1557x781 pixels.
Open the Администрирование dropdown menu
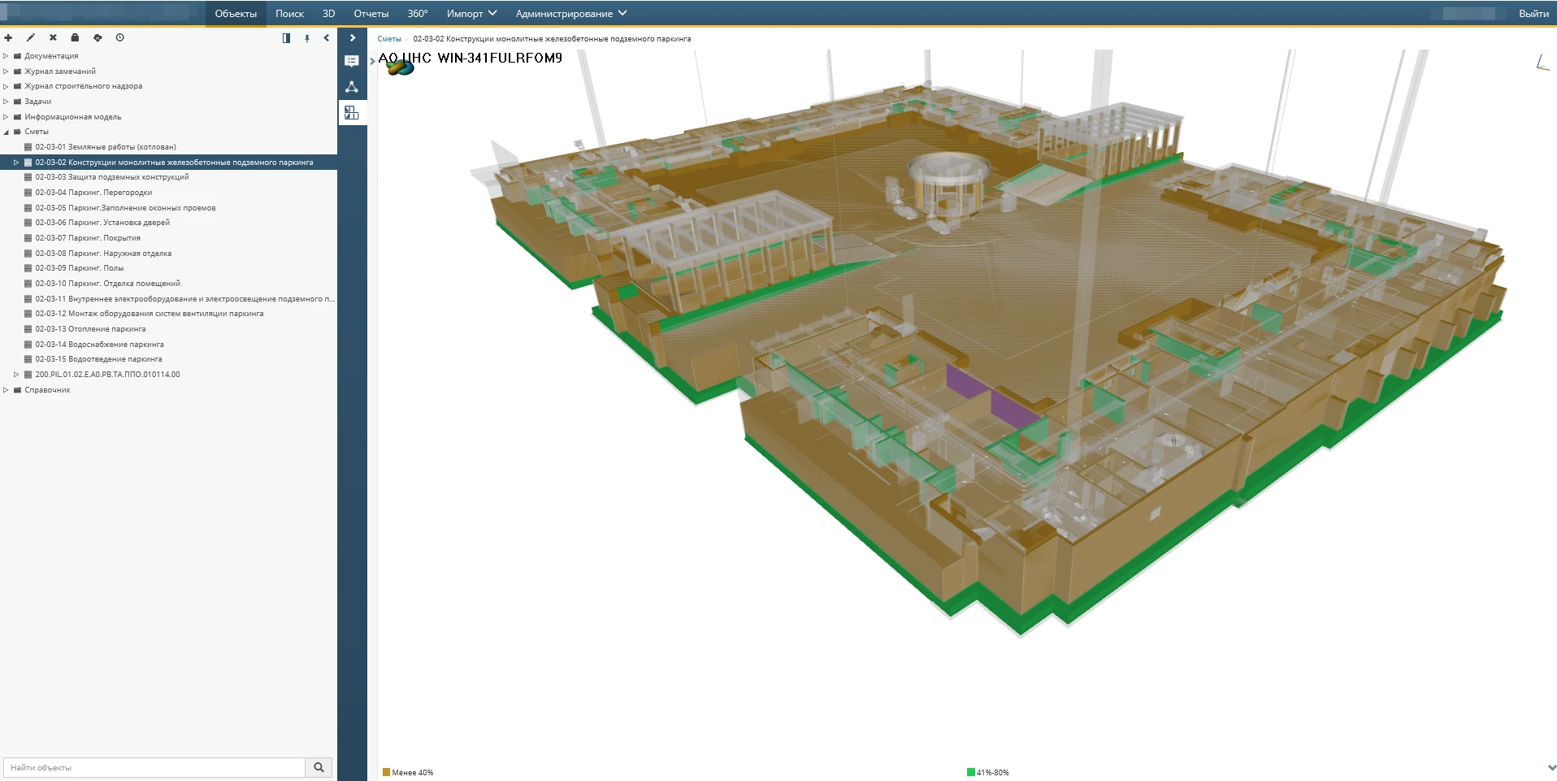tap(570, 14)
